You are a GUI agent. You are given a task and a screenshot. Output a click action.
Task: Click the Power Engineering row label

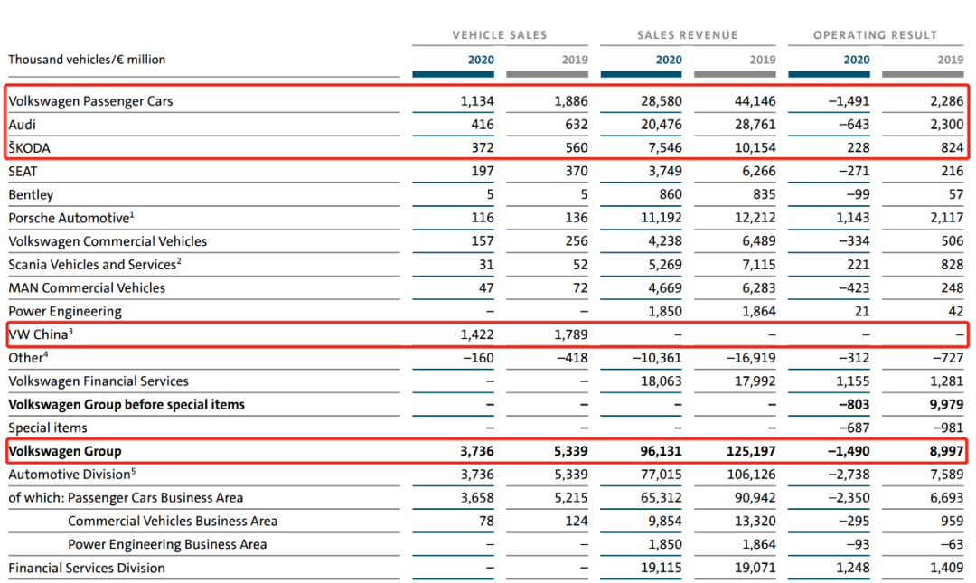[65, 312]
